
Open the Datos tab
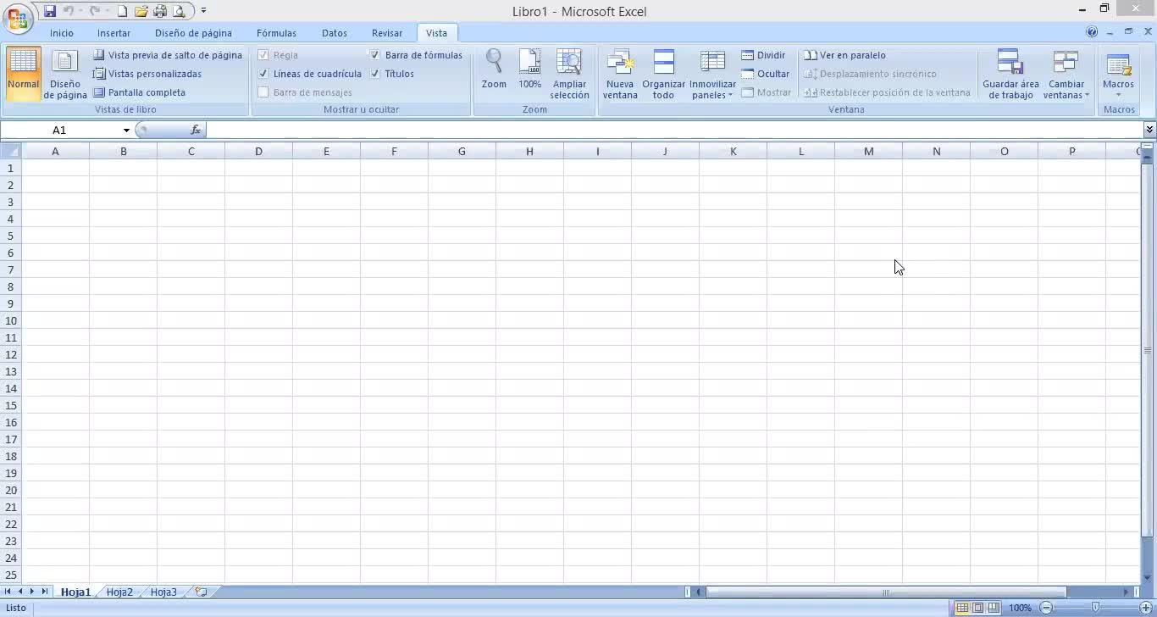[335, 33]
